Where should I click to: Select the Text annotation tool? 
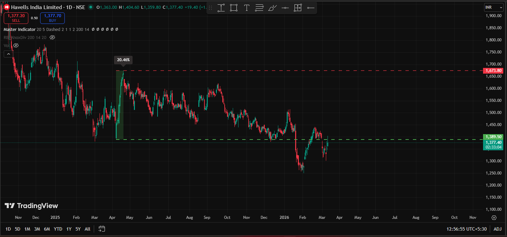[x=247, y=8]
